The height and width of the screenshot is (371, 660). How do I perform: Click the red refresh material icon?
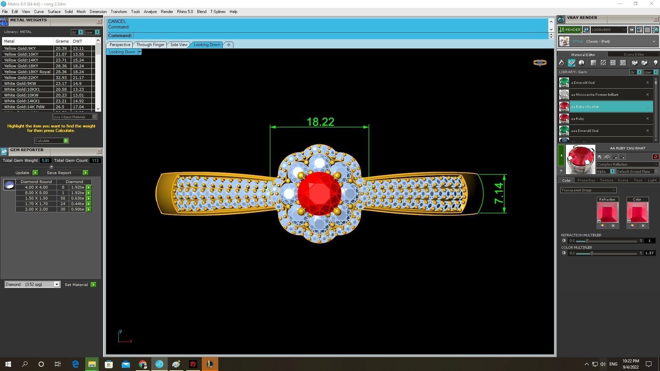[656, 157]
